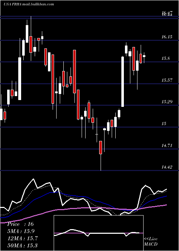Click the 14.71 price level label

167,146
